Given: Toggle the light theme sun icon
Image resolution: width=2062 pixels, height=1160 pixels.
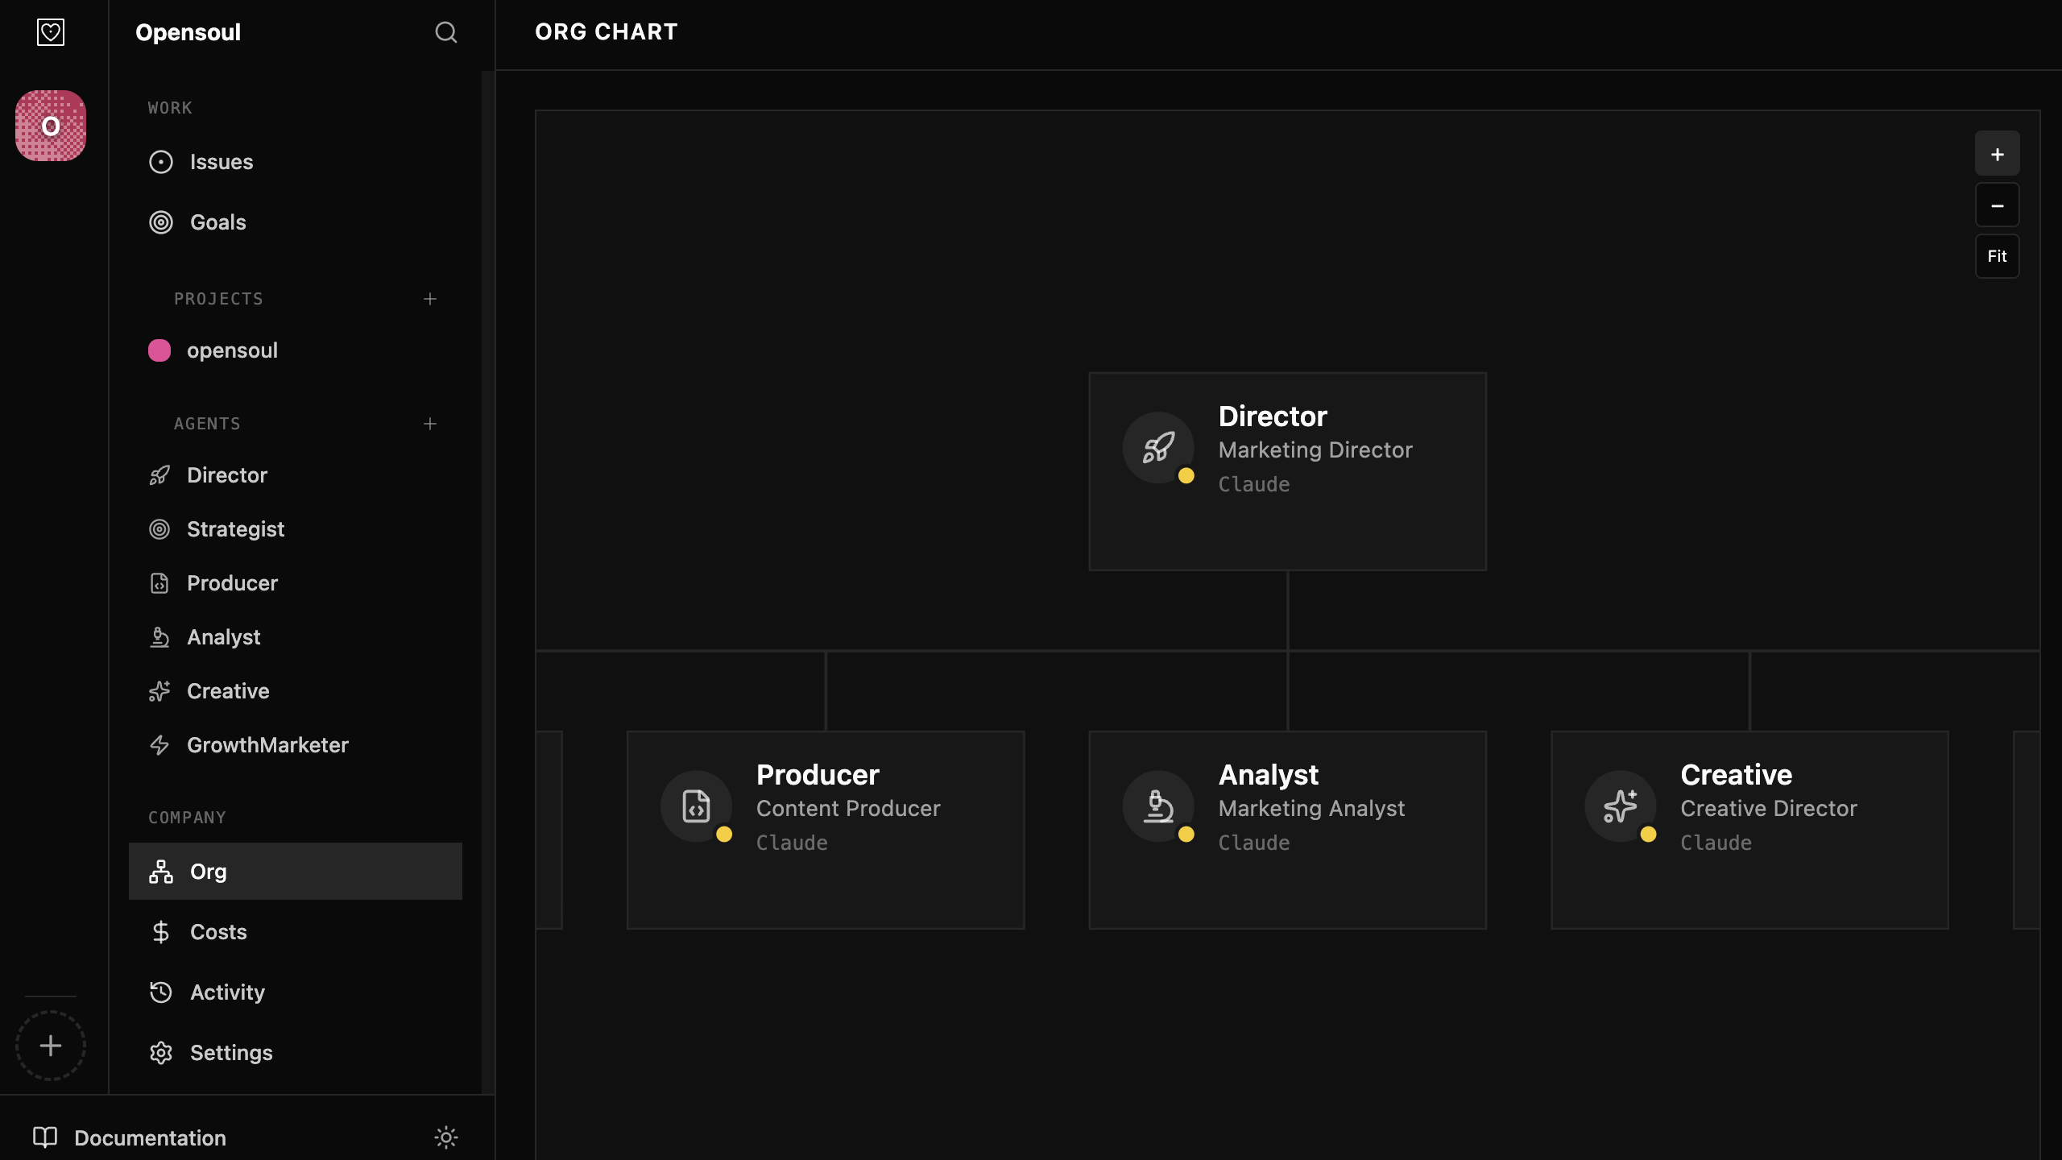Looking at the screenshot, I should pyautogui.click(x=446, y=1137).
